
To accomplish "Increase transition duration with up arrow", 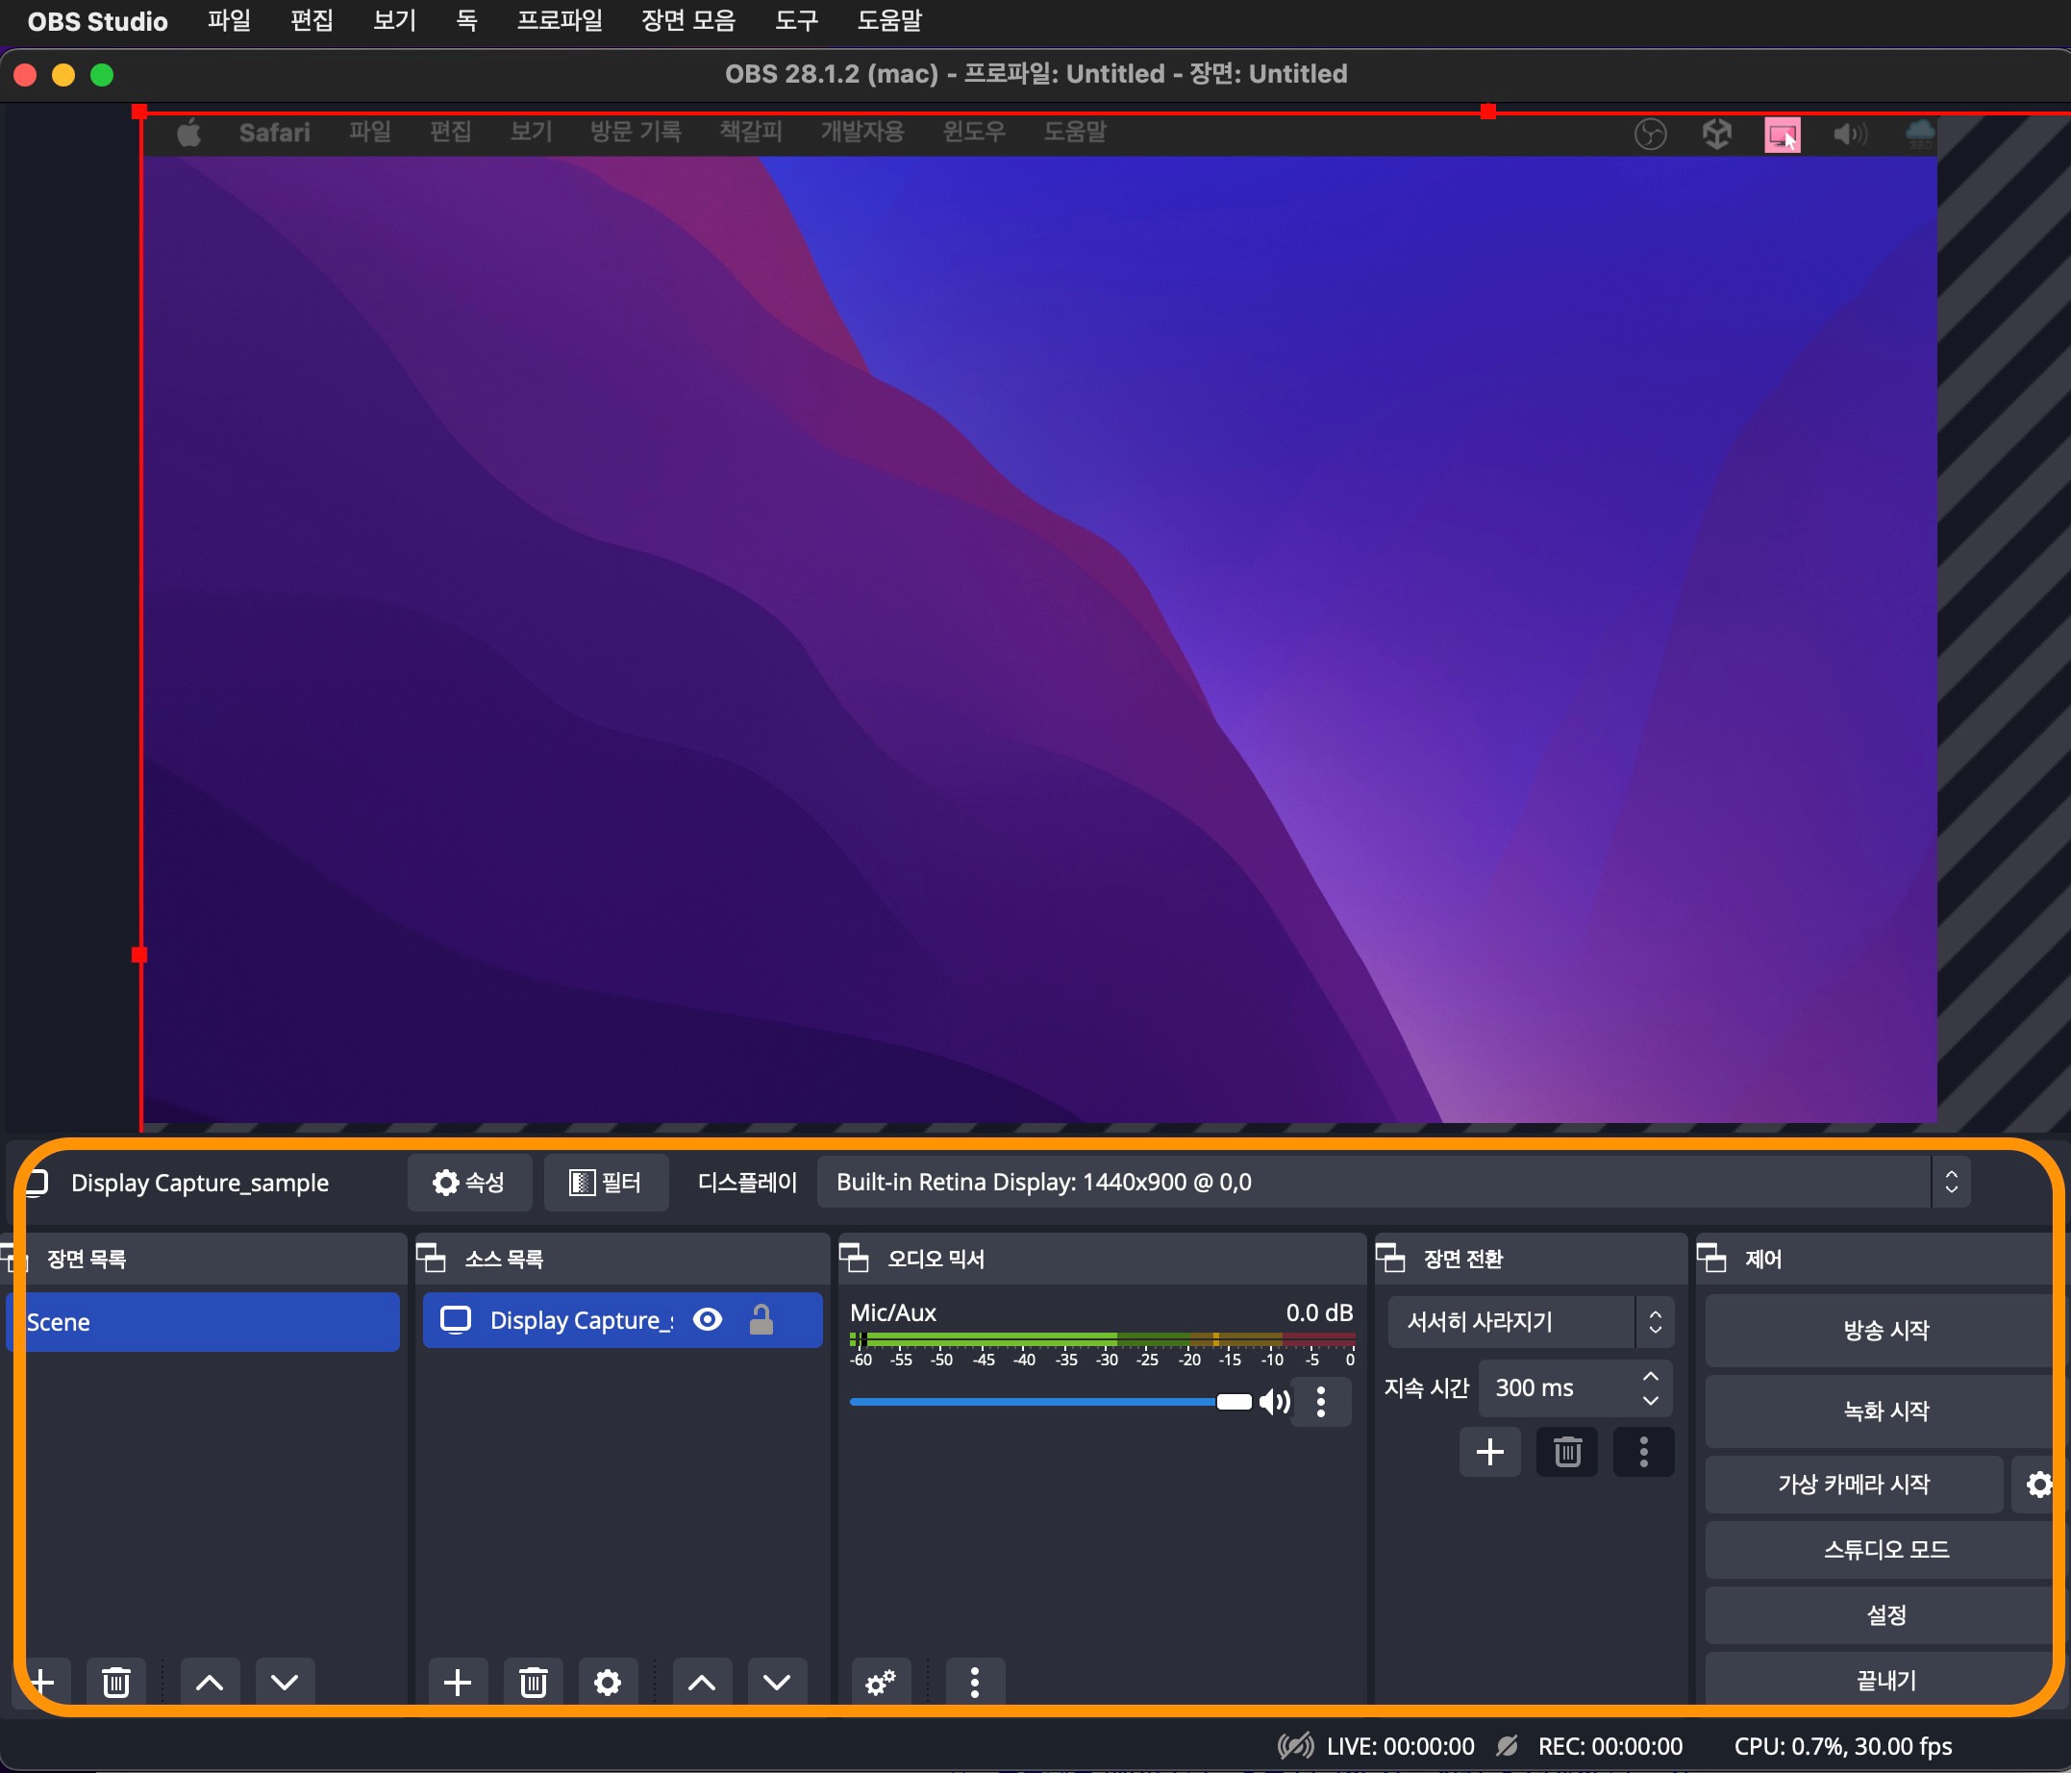I will 1650,1376.
